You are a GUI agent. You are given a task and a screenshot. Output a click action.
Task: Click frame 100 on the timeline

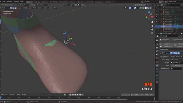[49, 98]
